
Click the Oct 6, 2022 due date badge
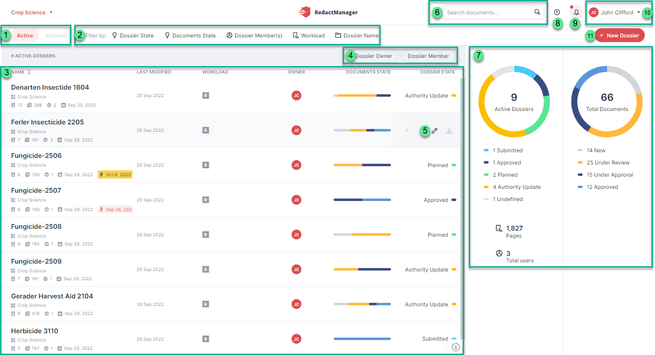115,174
